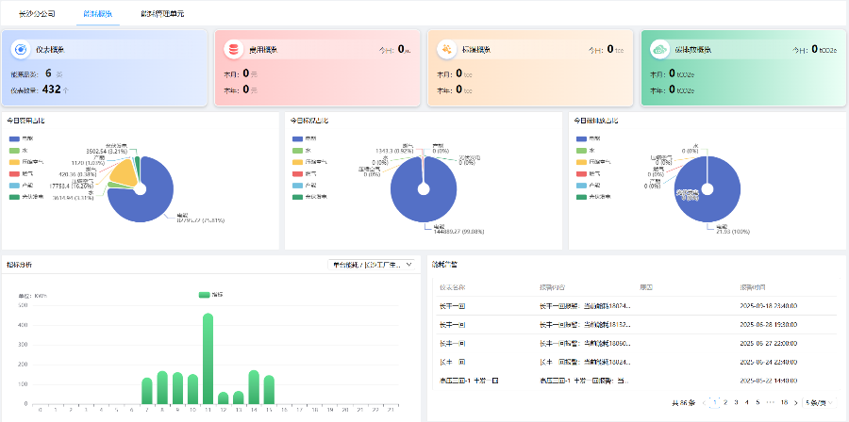
Task: Click alarm row timestamped 22:00:00
Action: [636, 344]
